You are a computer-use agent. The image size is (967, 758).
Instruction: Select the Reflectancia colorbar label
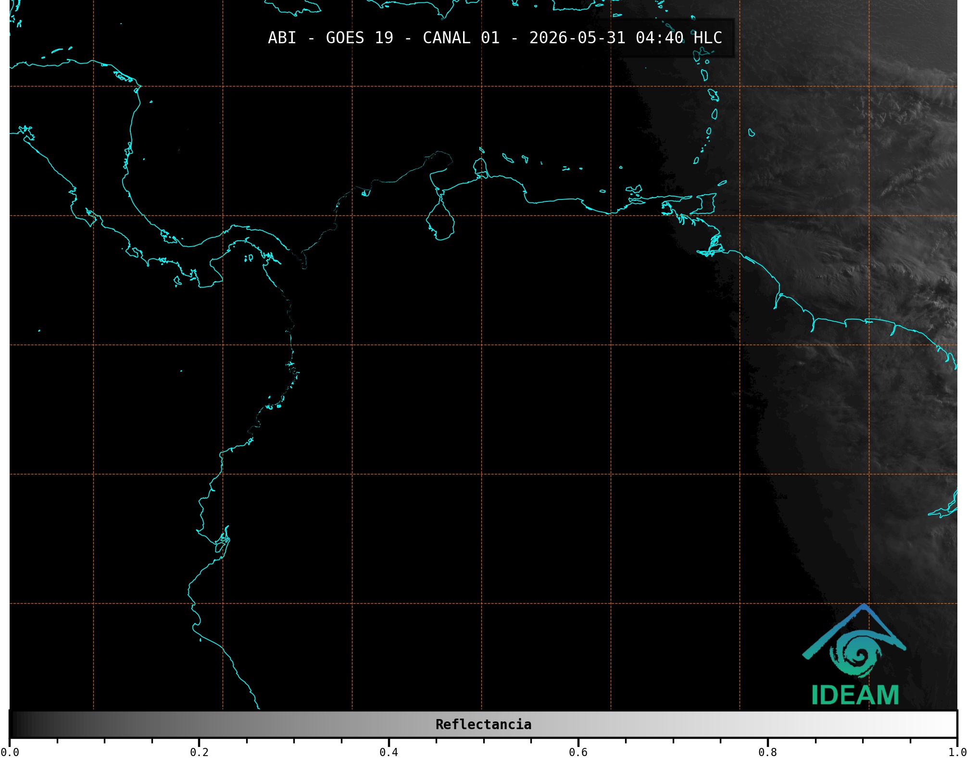click(483, 724)
